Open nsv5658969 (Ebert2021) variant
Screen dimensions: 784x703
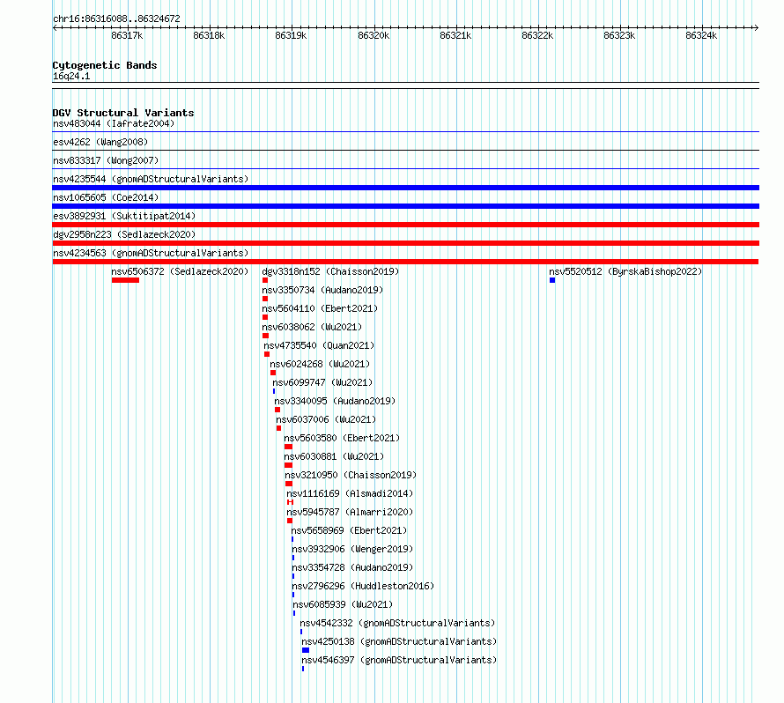click(x=349, y=530)
